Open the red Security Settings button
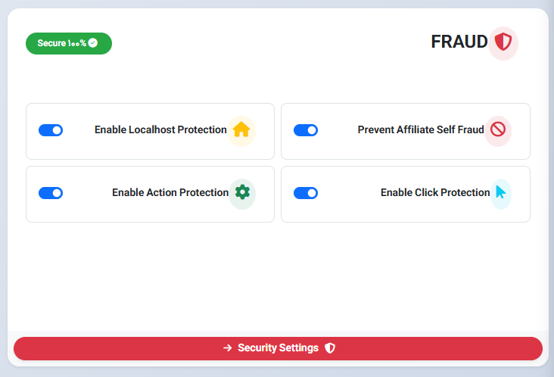 (278, 348)
